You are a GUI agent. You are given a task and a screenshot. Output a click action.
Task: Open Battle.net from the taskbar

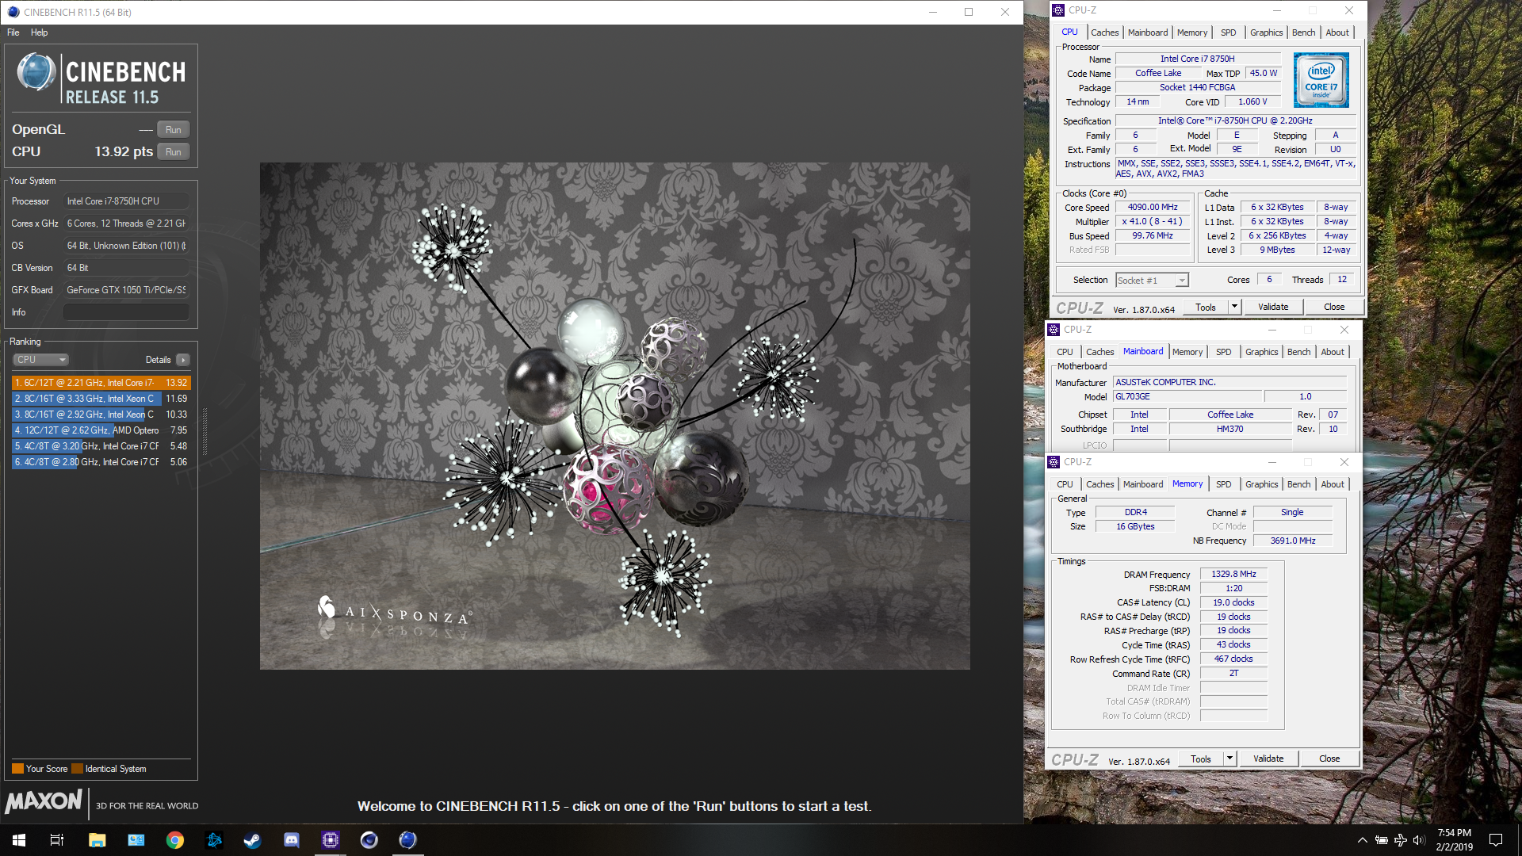point(214,840)
